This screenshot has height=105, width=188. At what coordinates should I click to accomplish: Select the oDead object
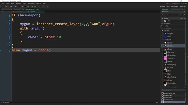coord(169,49)
